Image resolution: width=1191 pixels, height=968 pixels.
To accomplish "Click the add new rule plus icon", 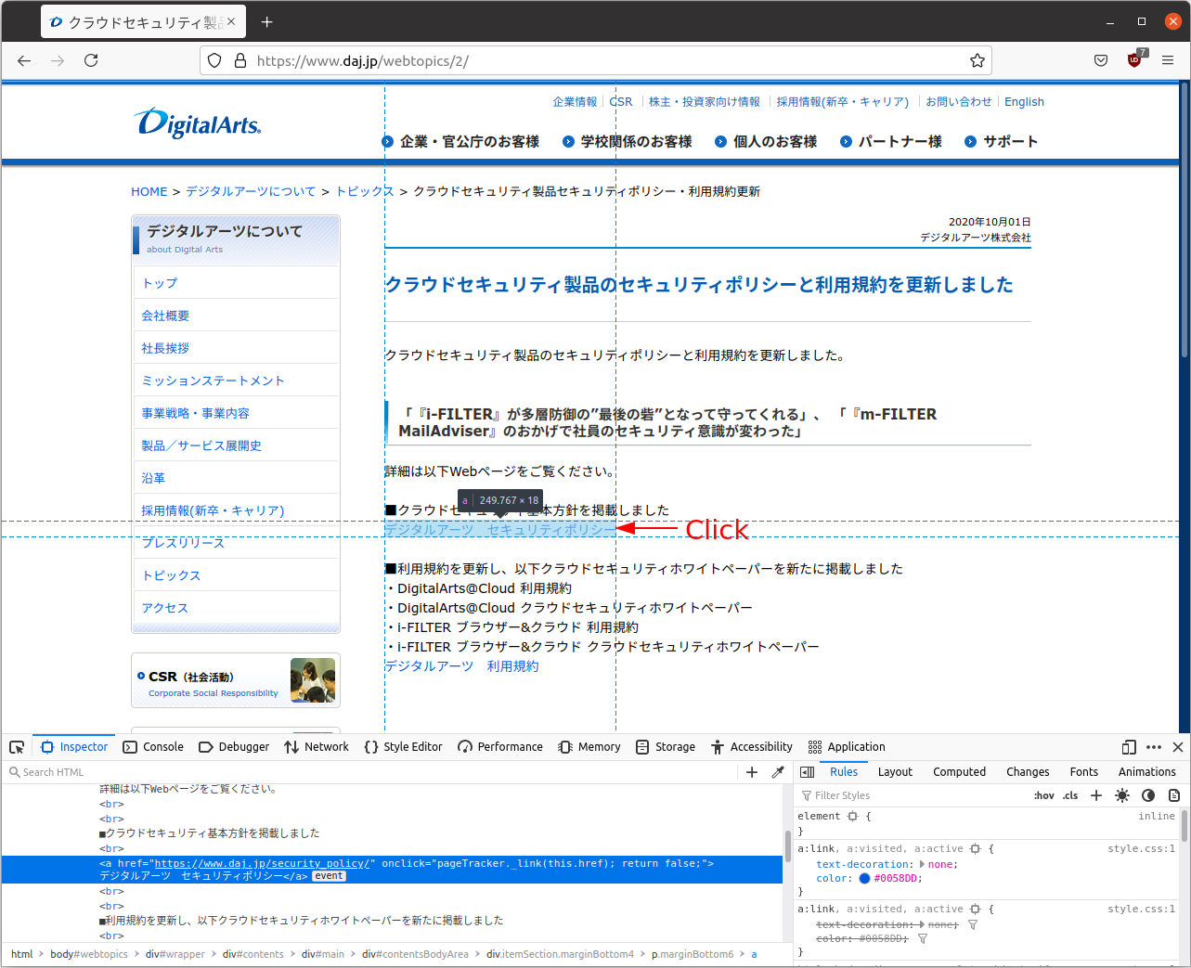I will (x=1095, y=795).
